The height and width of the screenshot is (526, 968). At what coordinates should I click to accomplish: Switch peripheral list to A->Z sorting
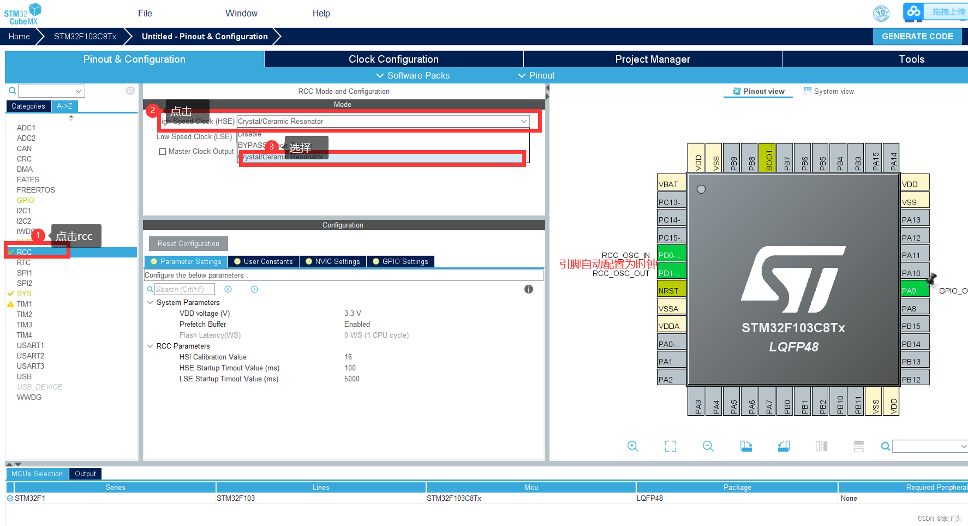click(64, 106)
